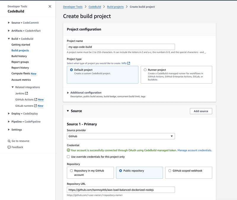Open Project type Info external icon

click(x=129, y=63)
